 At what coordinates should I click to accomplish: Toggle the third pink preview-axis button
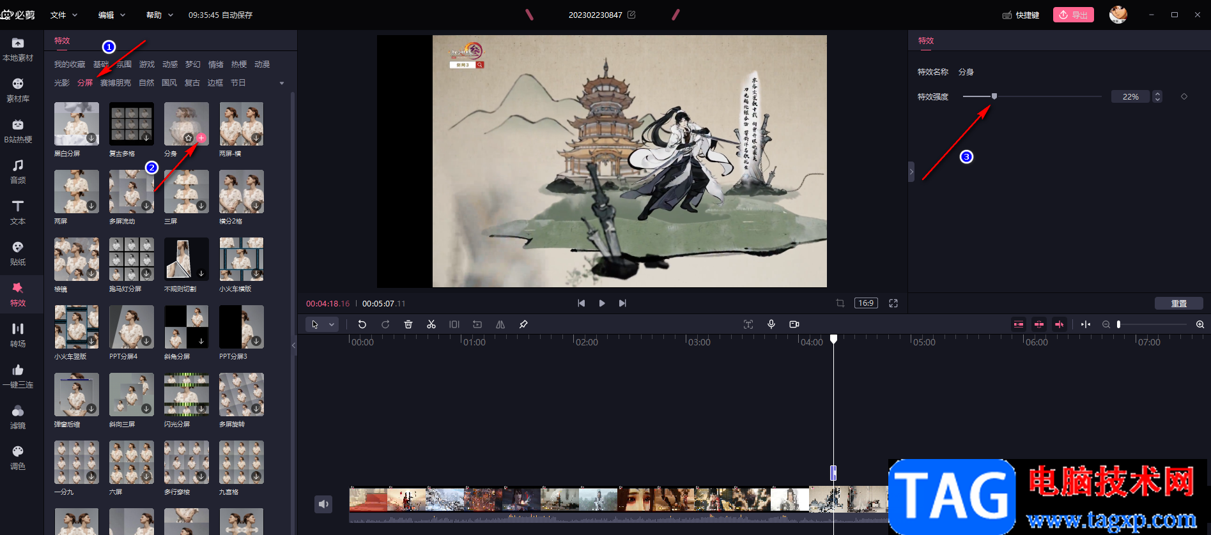(1060, 324)
